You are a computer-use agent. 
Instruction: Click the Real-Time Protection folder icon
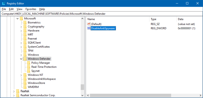[x=29, y=67]
